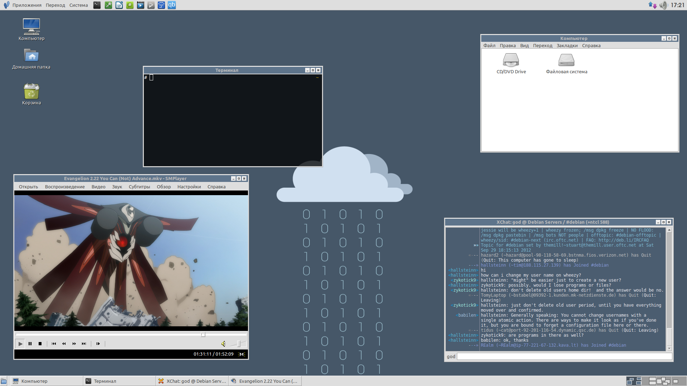Open Правка menu in Компьютер window
The width and height of the screenshot is (687, 386).
508,46
